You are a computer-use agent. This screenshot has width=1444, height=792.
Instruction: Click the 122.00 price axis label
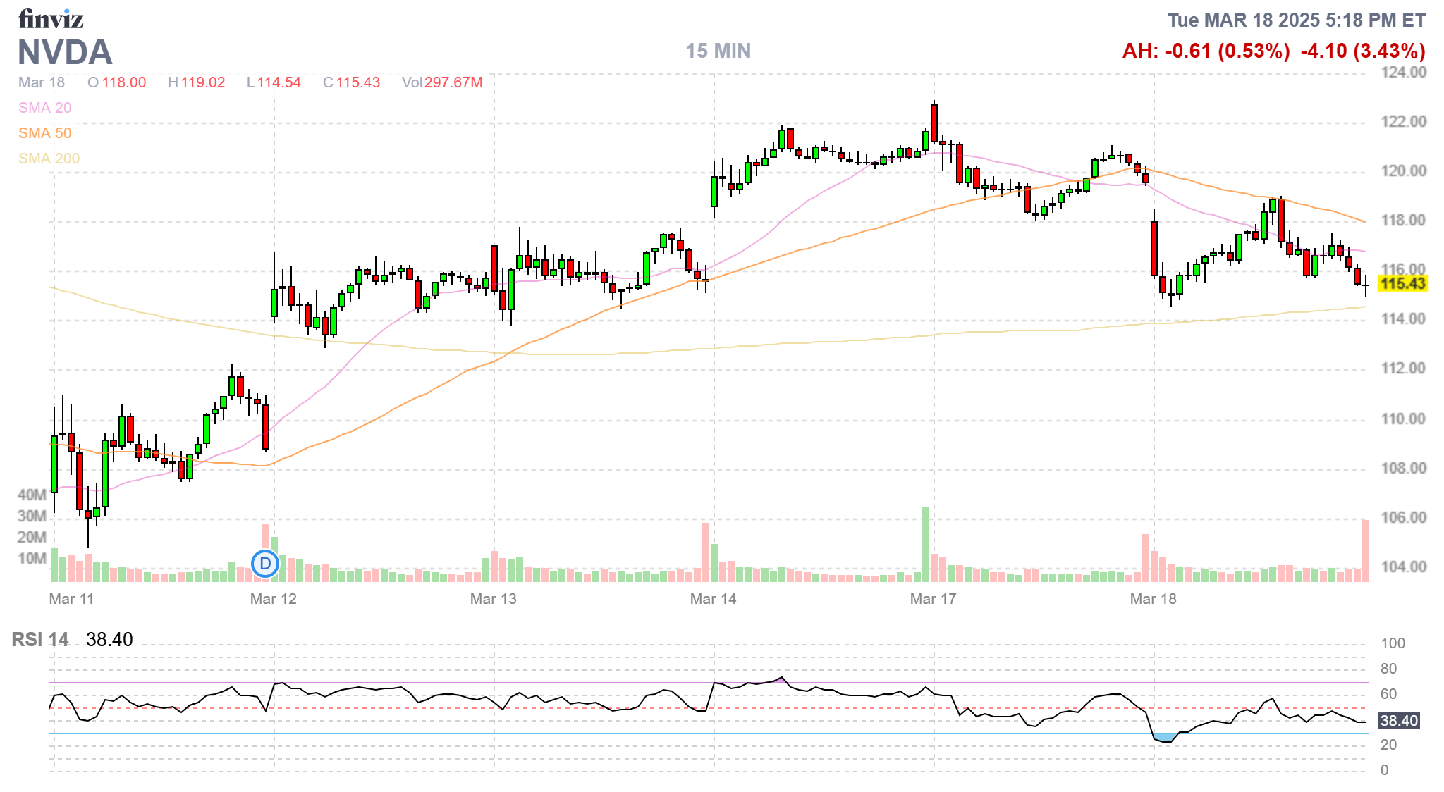(1403, 122)
